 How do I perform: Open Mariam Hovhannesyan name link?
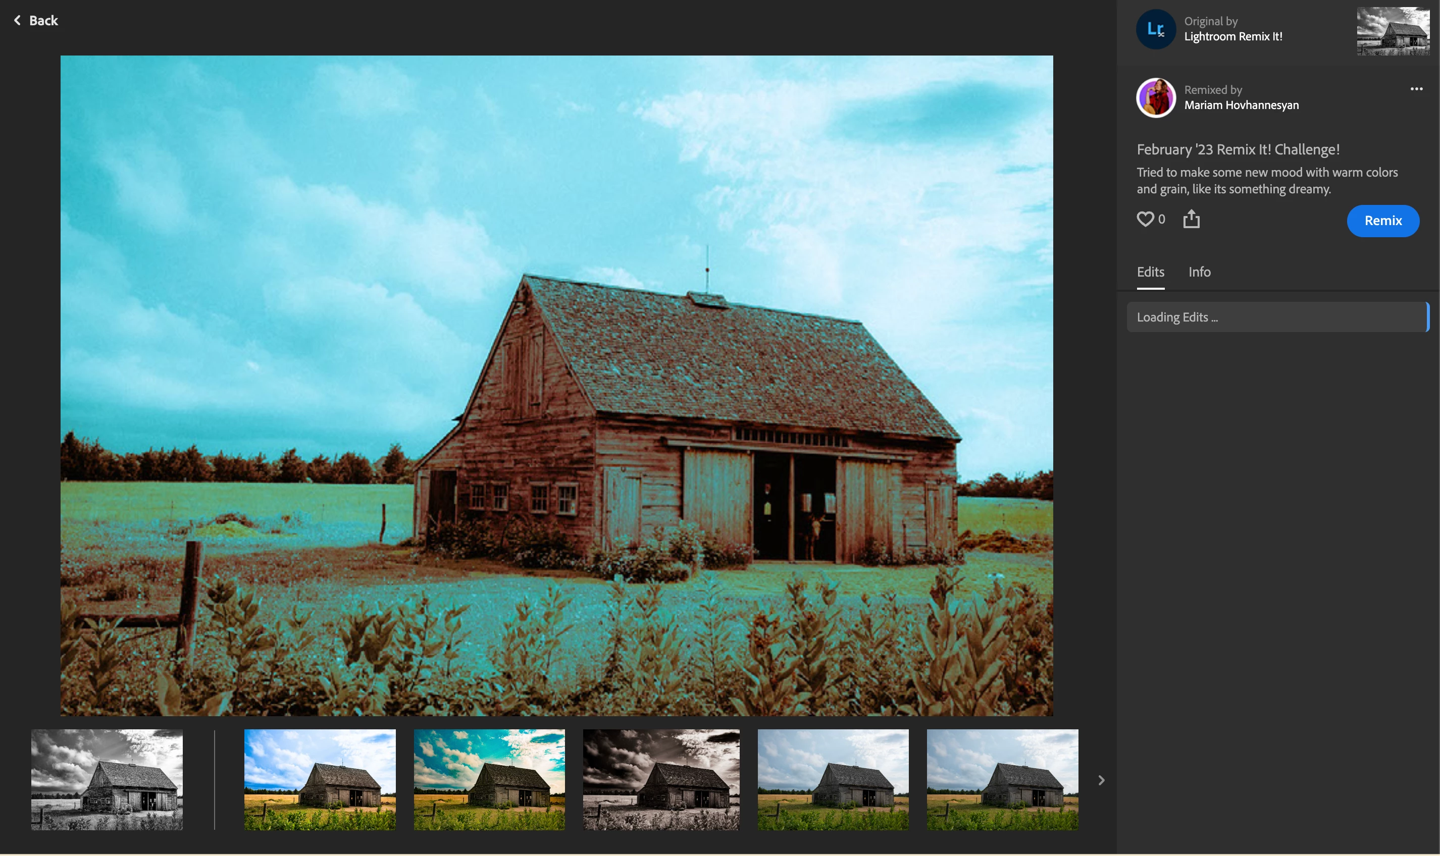(1241, 105)
